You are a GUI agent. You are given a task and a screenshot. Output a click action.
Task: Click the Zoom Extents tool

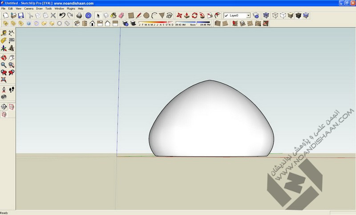[4, 80]
